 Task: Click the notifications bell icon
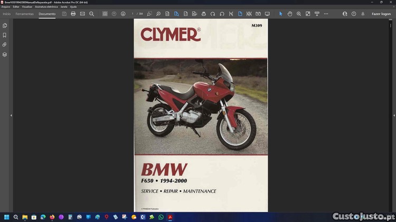pyautogui.click(x=363, y=14)
